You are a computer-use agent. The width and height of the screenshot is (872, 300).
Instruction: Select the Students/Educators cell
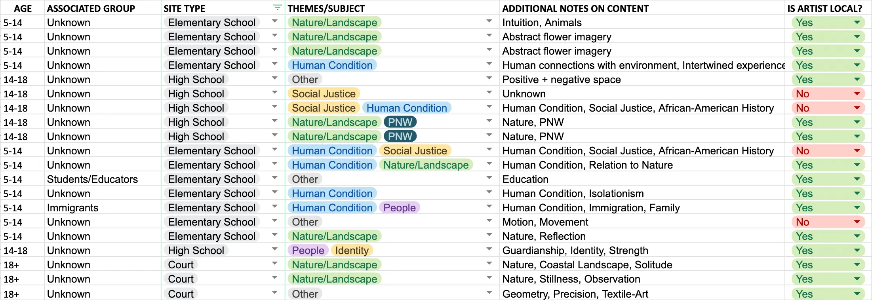(92, 179)
